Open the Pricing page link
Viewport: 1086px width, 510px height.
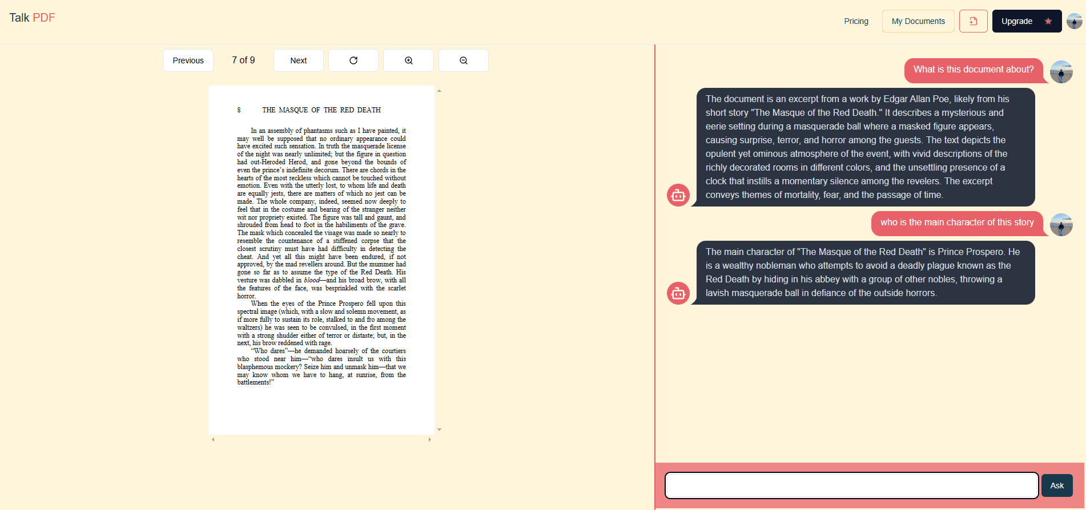coord(856,21)
